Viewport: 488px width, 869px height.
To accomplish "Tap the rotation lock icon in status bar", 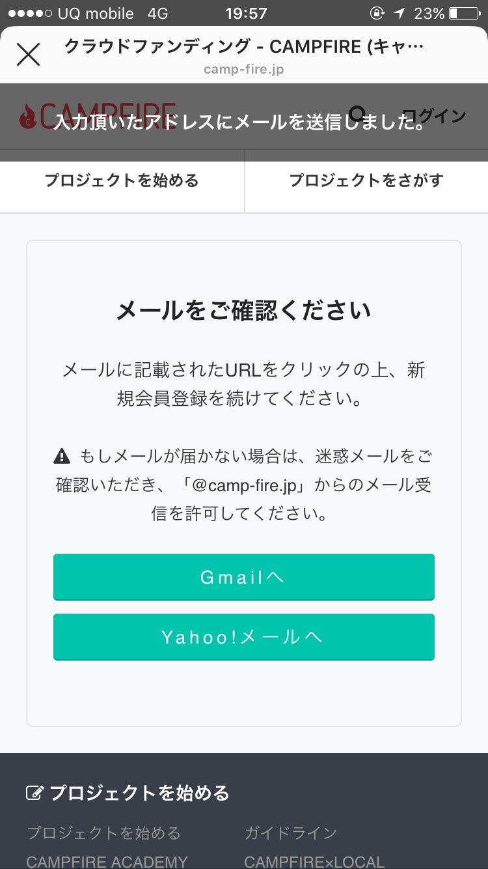I will click(376, 13).
